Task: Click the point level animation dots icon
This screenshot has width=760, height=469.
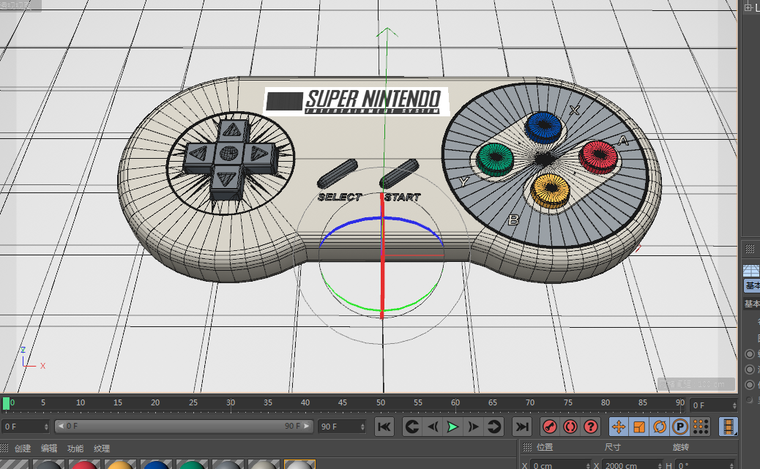Action: (x=700, y=427)
